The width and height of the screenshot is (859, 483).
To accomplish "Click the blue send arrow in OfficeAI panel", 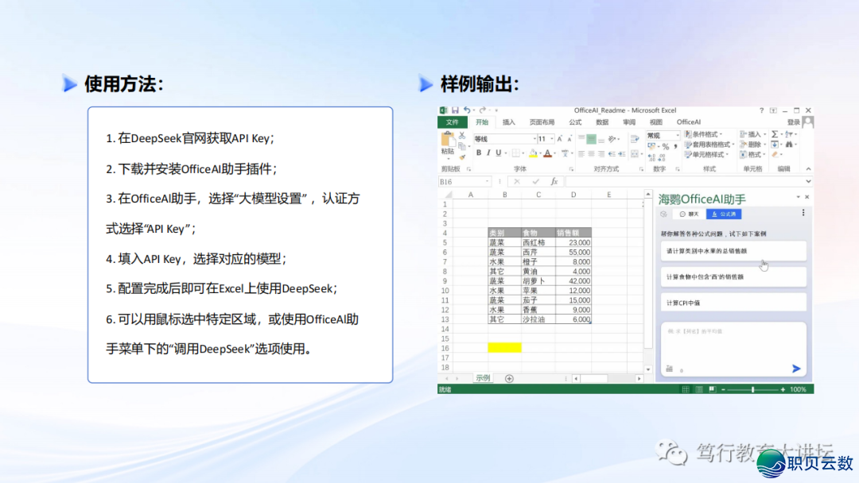I will (x=796, y=368).
